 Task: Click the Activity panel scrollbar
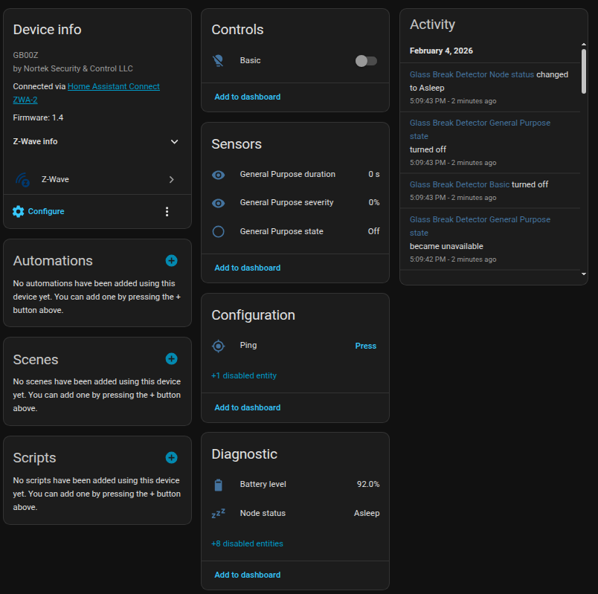click(583, 71)
